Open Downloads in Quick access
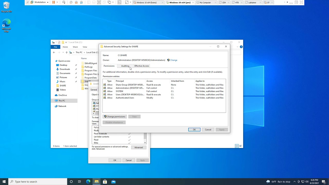 click(65, 69)
